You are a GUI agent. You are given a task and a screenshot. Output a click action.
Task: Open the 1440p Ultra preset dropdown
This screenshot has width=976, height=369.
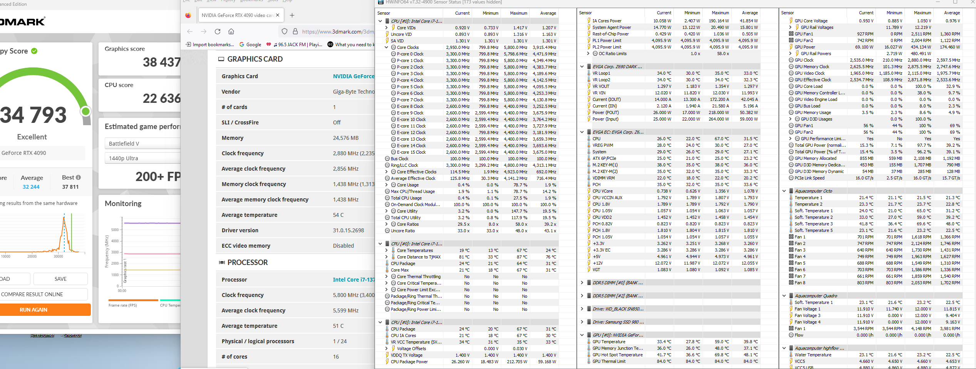click(x=142, y=158)
